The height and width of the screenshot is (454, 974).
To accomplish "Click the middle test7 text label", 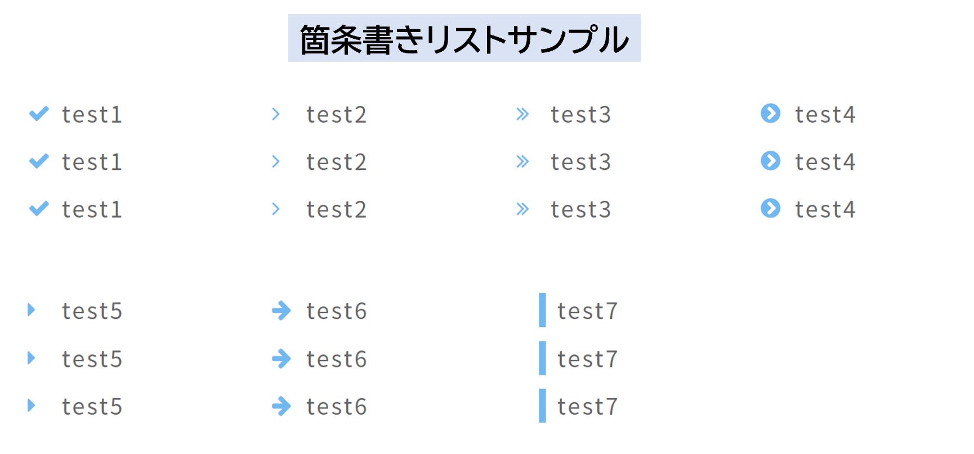I will click(x=587, y=359).
